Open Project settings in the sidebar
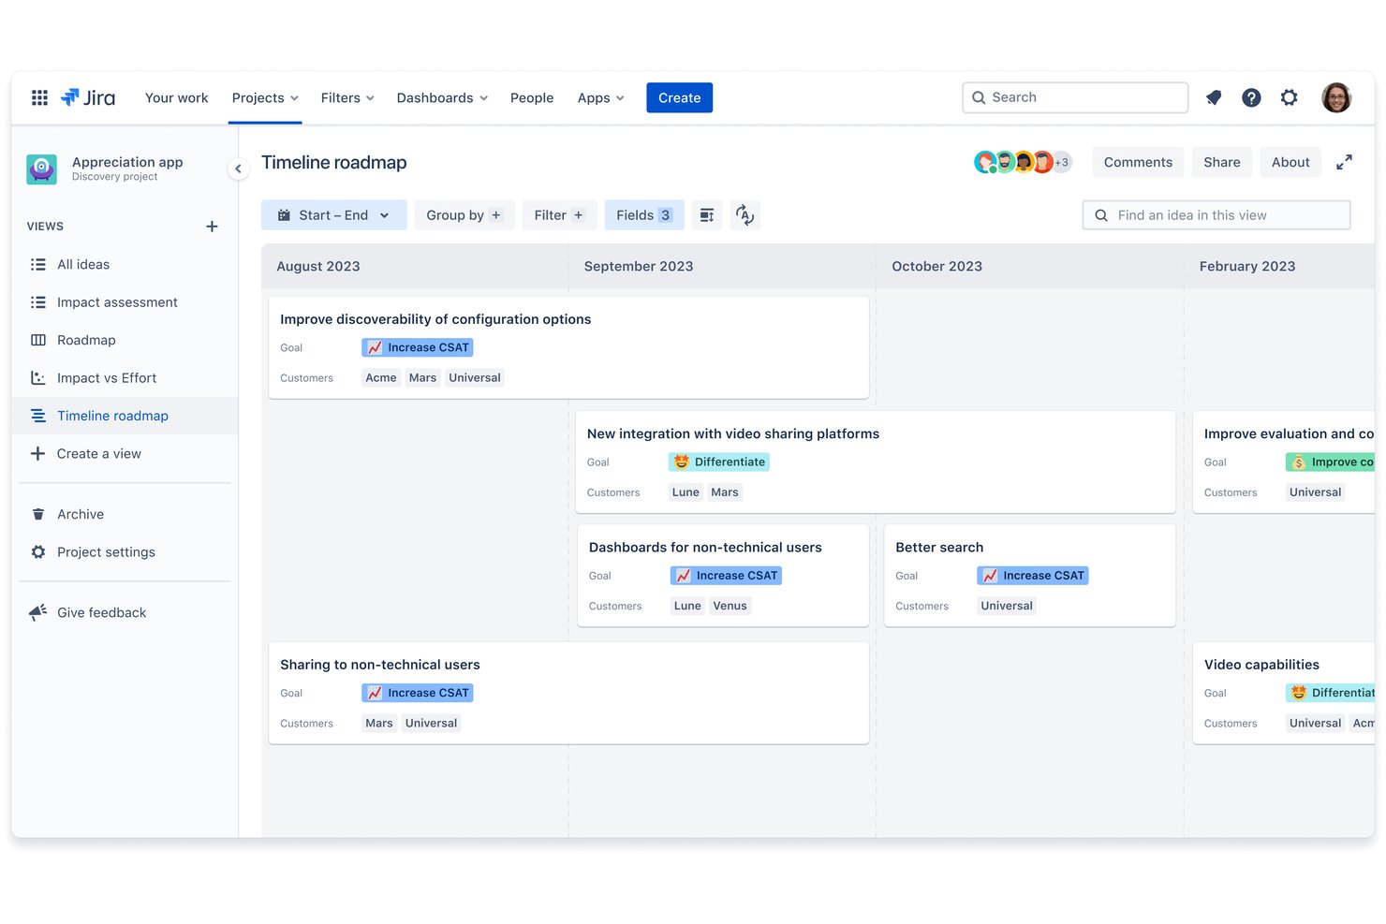Viewport: 1386px width, 924px height. coord(125,552)
